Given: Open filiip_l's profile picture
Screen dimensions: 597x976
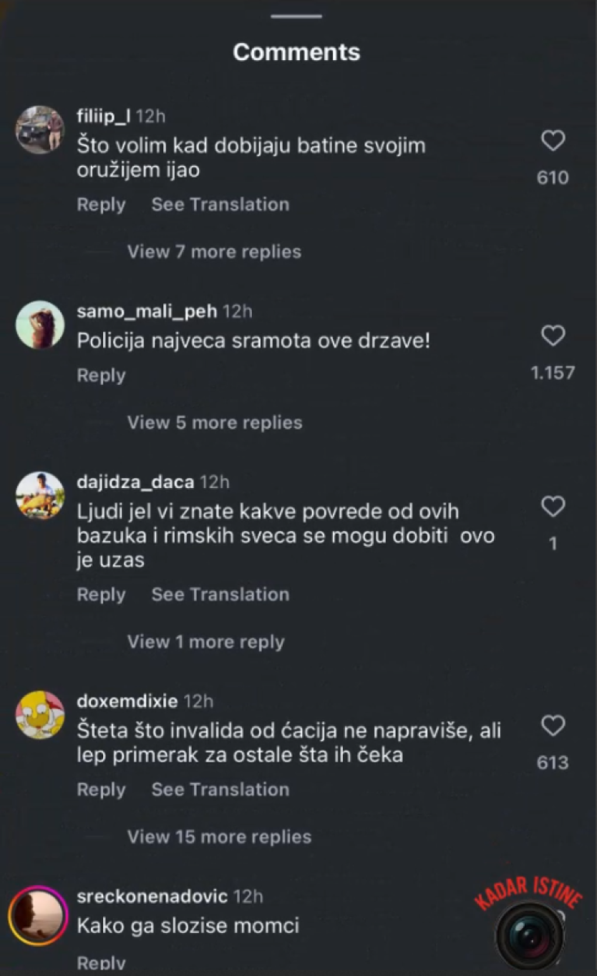Looking at the screenshot, I should [40, 130].
